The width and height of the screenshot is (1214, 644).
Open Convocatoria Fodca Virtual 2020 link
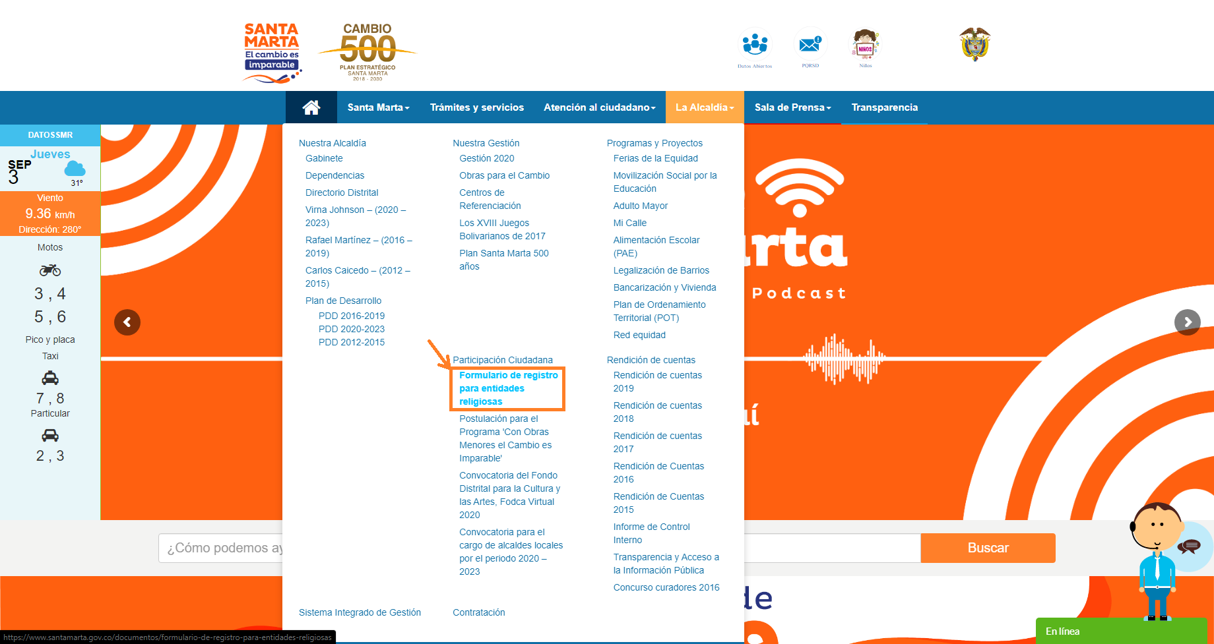click(510, 495)
